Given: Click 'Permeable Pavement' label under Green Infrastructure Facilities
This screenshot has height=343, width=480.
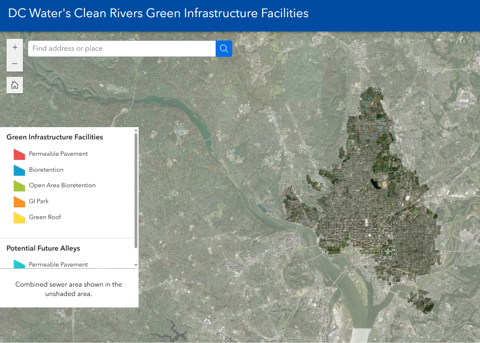Looking at the screenshot, I should tap(58, 154).
